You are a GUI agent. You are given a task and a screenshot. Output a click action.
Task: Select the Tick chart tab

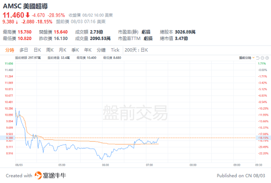pyautogui.click(x=115, y=50)
